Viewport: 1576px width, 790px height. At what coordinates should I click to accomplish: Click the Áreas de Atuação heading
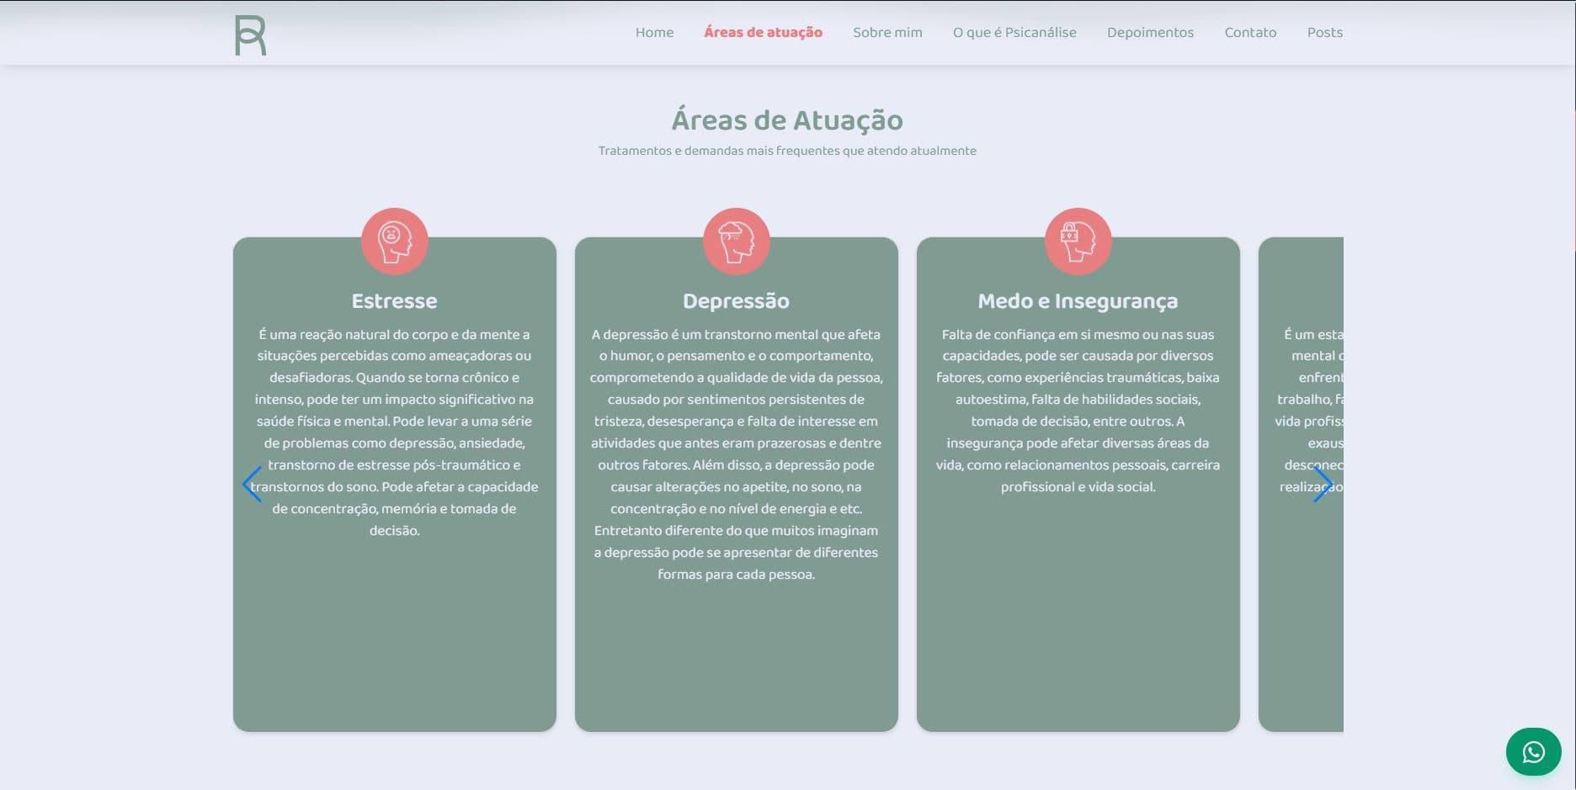[x=787, y=120]
